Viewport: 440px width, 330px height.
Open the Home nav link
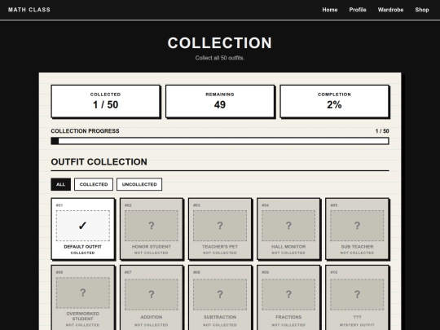pyautogui.click(x=330, y=10)
